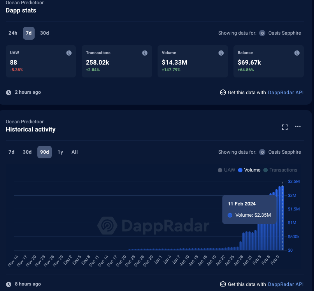This screenshot has height=291, width=314.
Task: Toggle Transactions series in chart legend
Action: tap(280, 170)
